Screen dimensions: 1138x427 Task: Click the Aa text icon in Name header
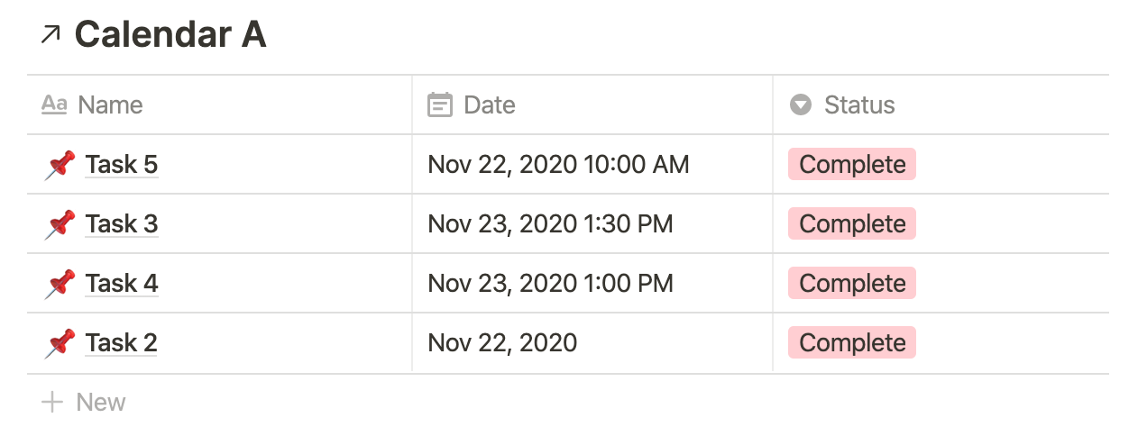click(x=54, y=105)
